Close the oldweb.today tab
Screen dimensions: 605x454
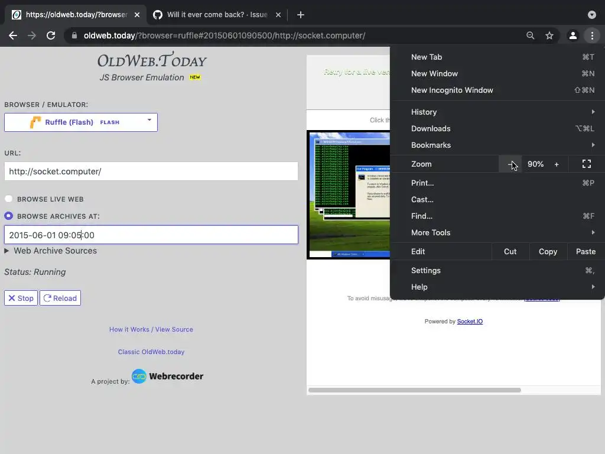tap(137, 15)
